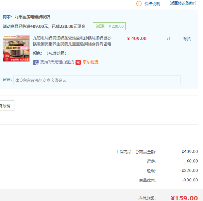
Task: Click the quantity text x1
Action: (168, 39)
